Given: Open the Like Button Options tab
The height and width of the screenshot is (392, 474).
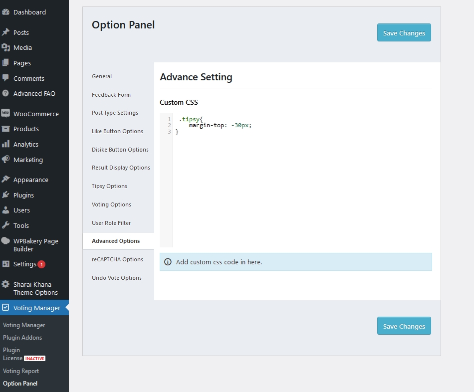Looking at the screenshot, I should 117,131.
